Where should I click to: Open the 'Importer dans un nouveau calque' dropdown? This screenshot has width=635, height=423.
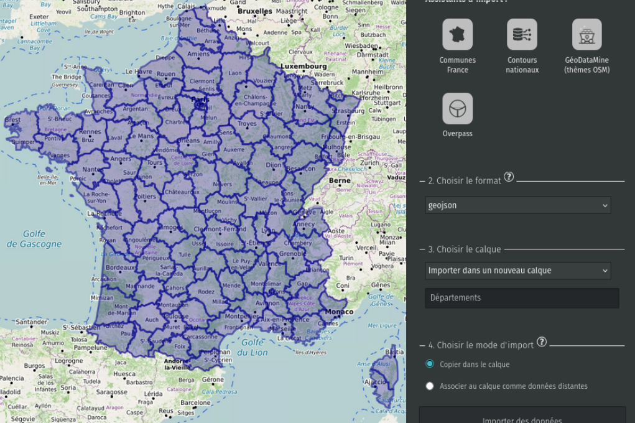click(x=517, y=271)
